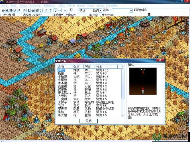Click the 关闭 button in the treasure dialog
The image size is (190, 142).
coord(89,121)
